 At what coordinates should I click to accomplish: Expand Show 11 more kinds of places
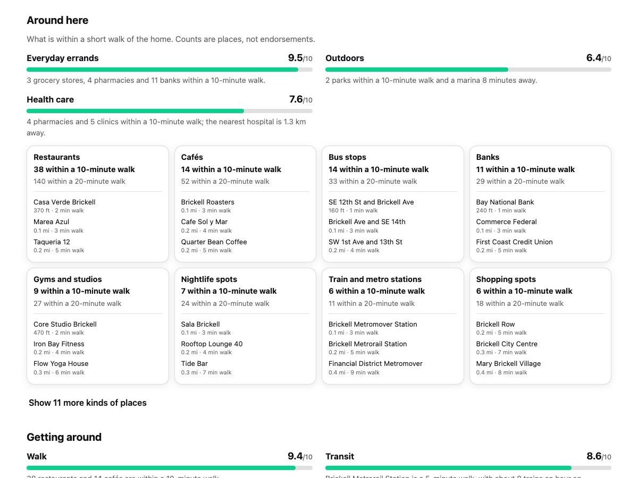88,403
